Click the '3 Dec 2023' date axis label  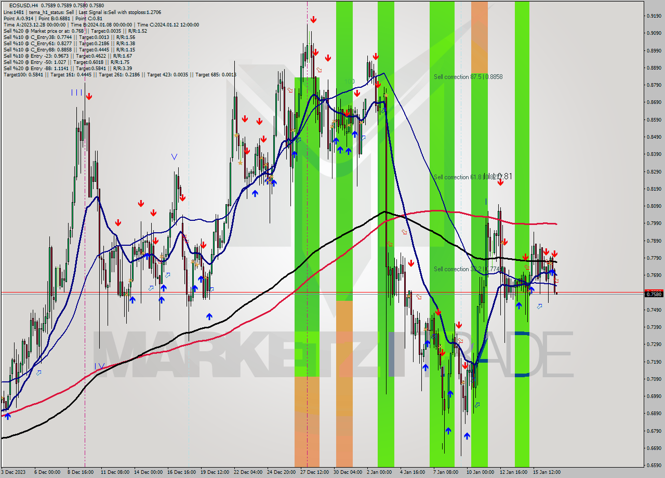14,472
